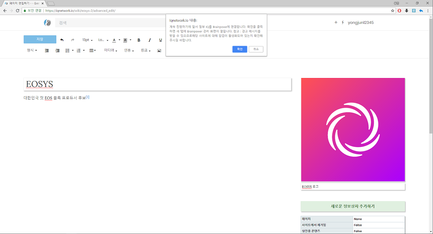433x234 pixels.
Task: Select the decrease indent icon
Action: pos(47,50)
